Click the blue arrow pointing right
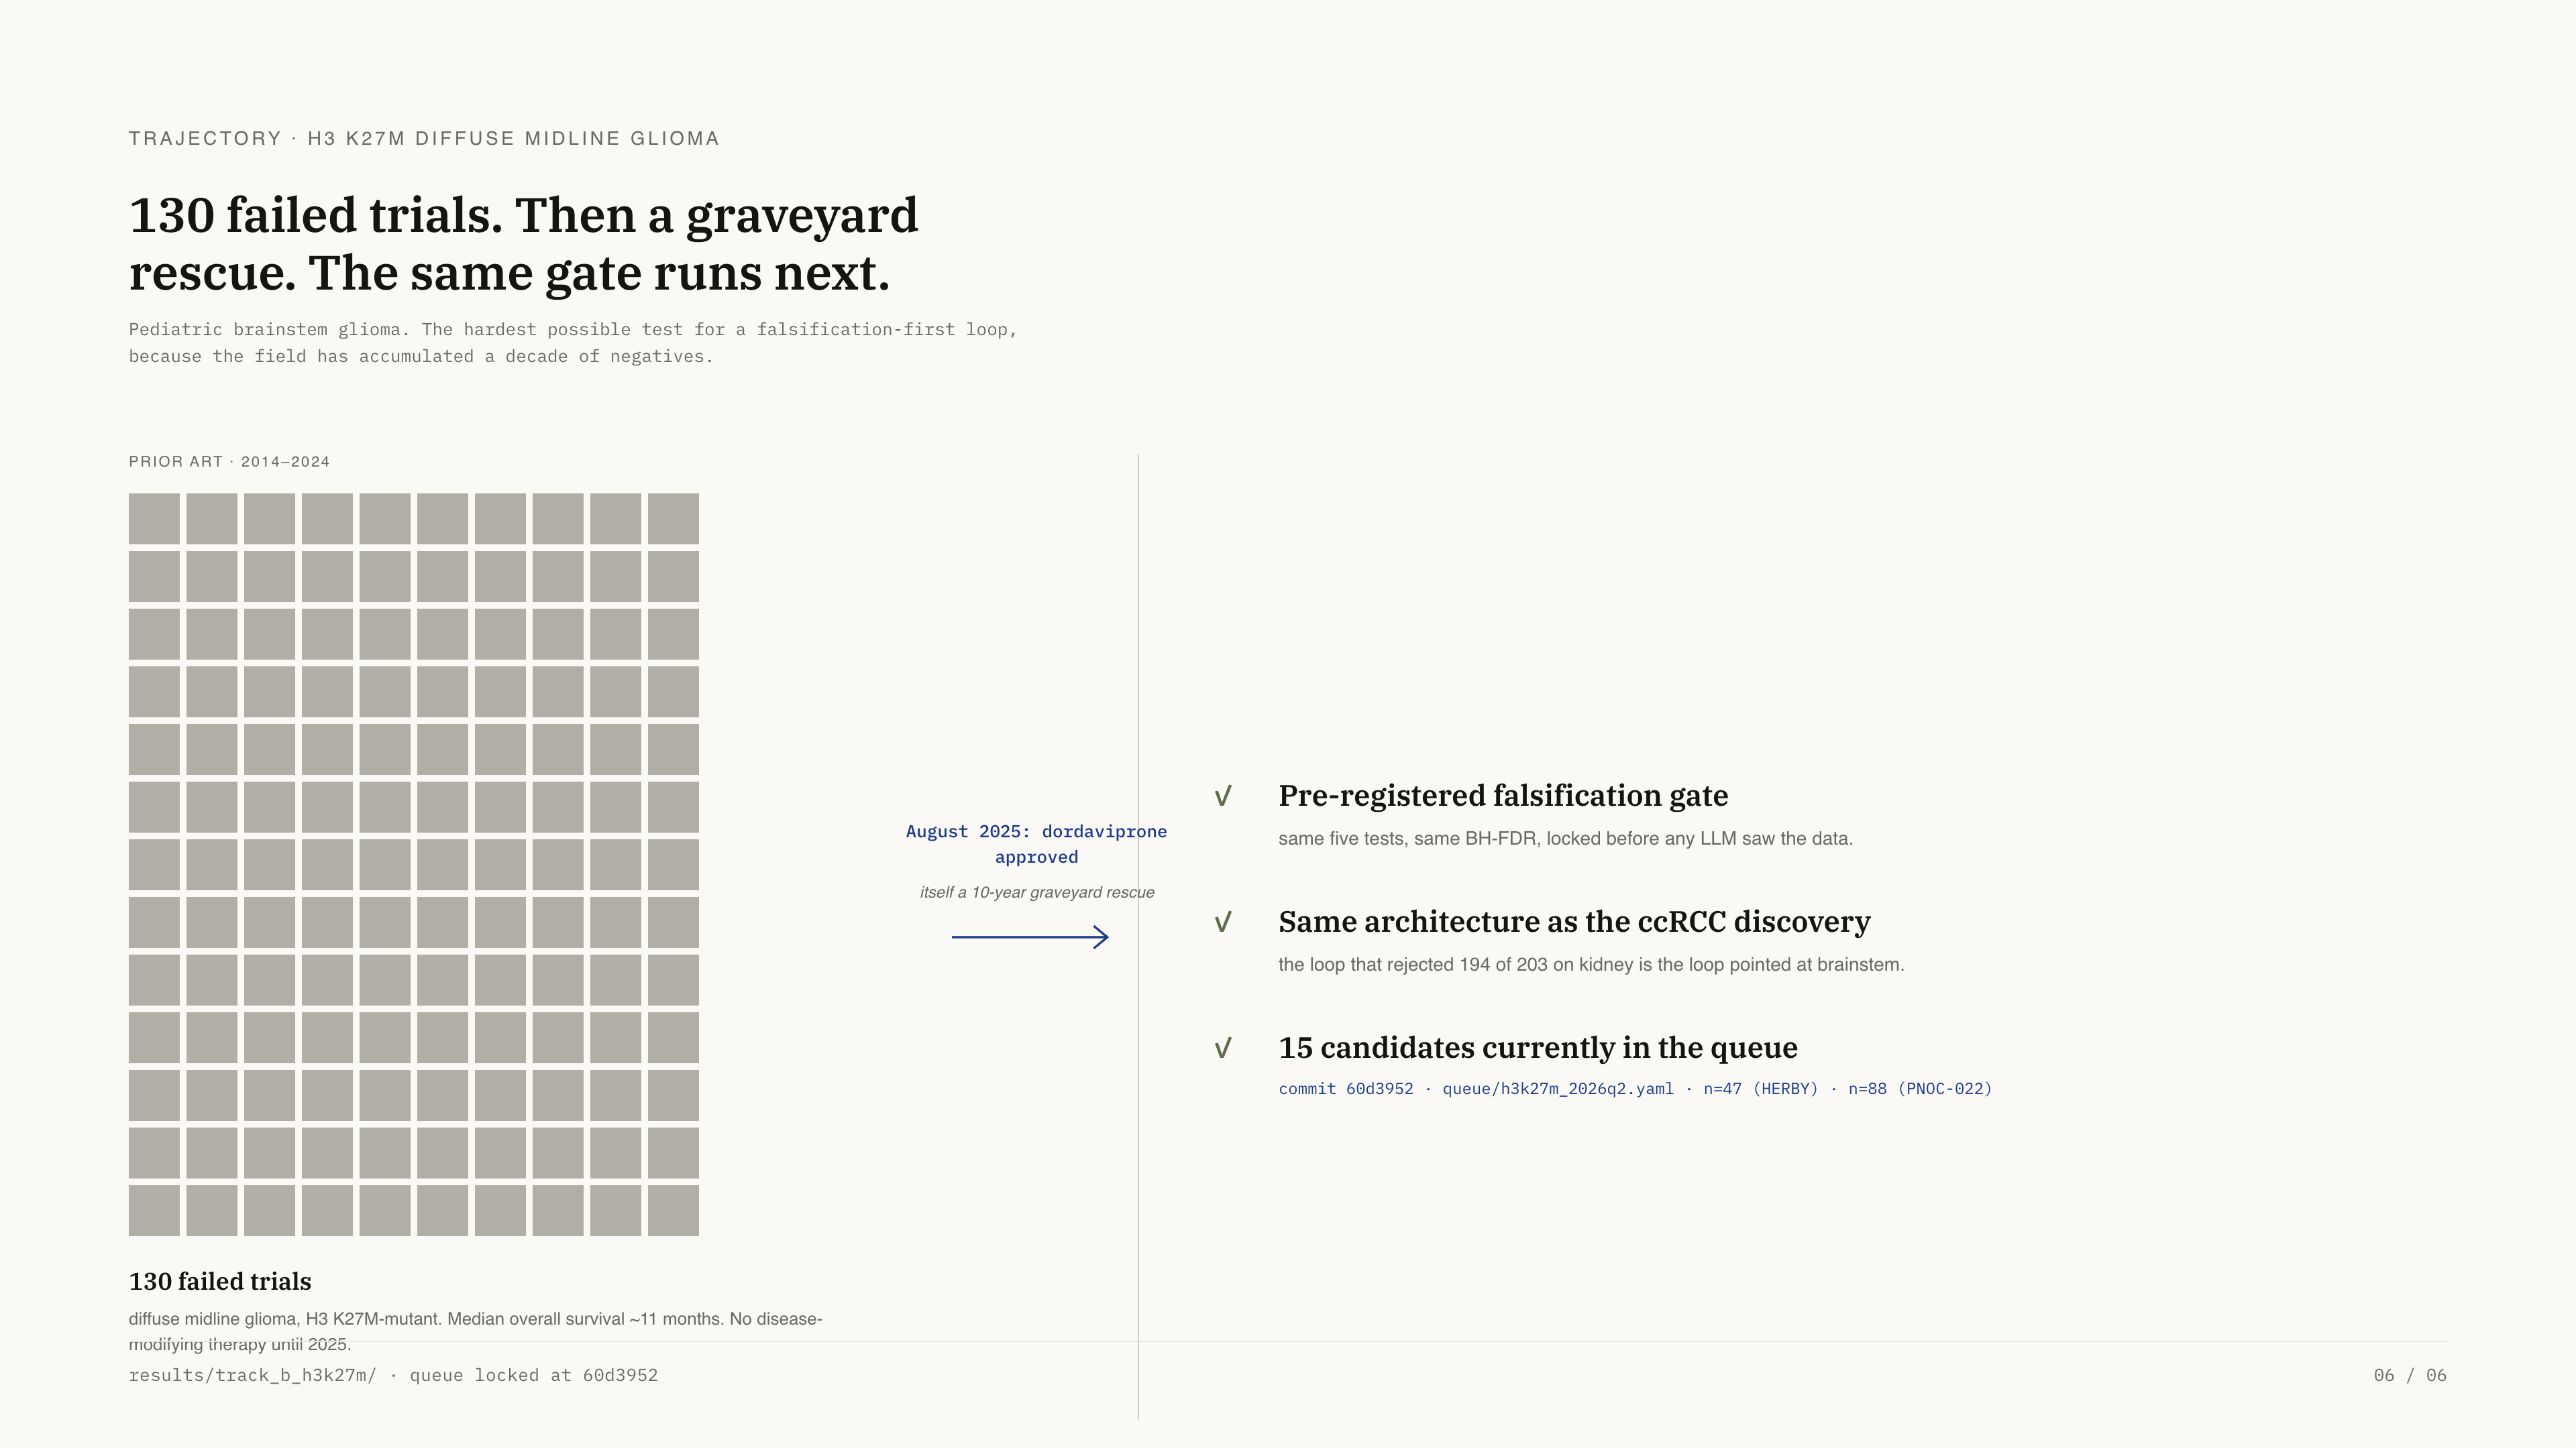The width and height of the screenshot is (2576, 1448). (1030, 937)
